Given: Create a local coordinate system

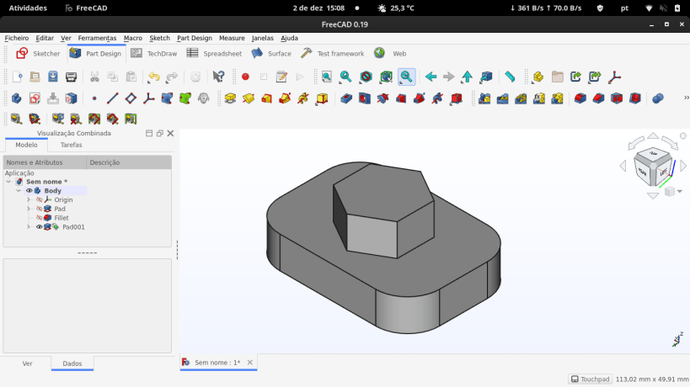Looking at the screenshot, I should [149, 98].
